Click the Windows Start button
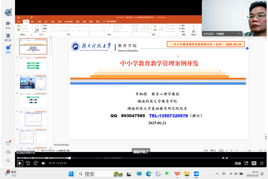 (x=71, y=174)
